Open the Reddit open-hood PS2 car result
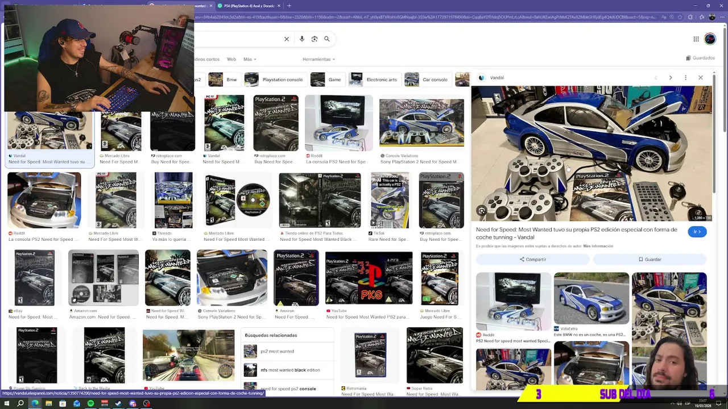Viewport: 728px width, 409px height. tap(44, 200)
